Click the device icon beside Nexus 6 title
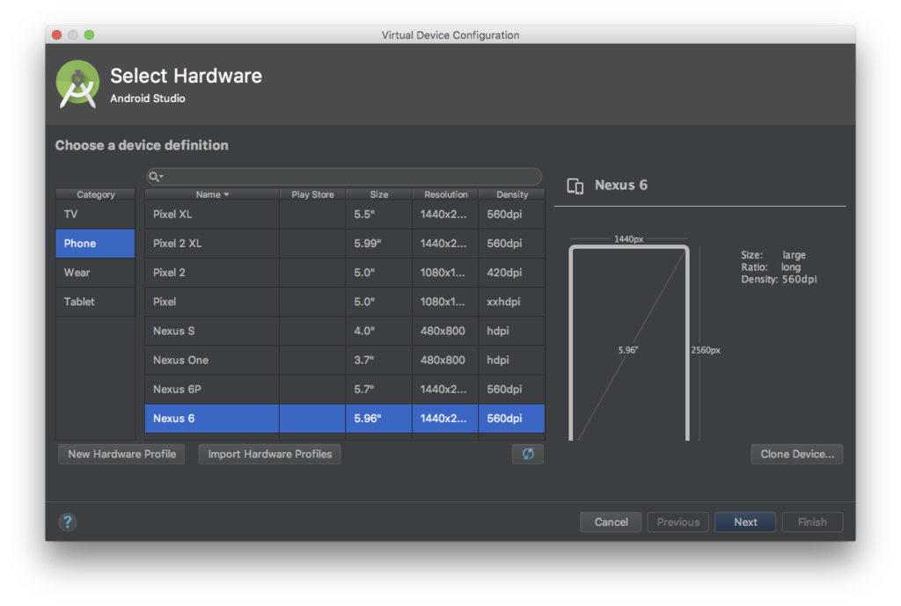Viewport: 901px width, 606px height. pos(575,186)
